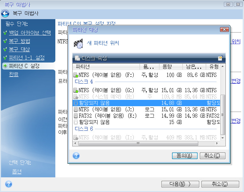Click the partition list vertical scrollbar down arrow
Viewport: 244px width, 192px height.
click(223, 137)
